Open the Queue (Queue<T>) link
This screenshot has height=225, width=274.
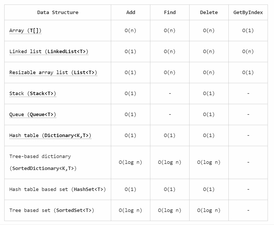33,114
